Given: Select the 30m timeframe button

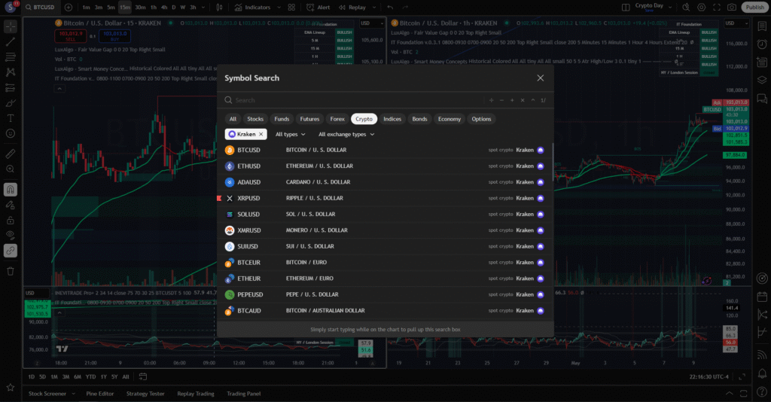Looking at the screenshot, I should pyautogui.click(x=140, y=8).
